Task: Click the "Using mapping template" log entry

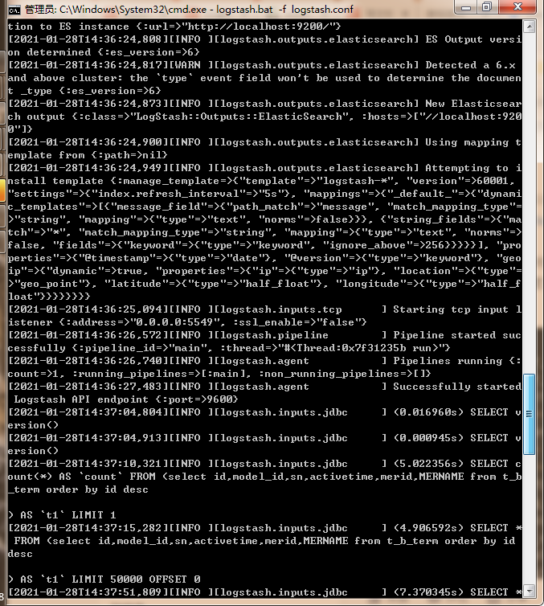Action: pos(264,149)
